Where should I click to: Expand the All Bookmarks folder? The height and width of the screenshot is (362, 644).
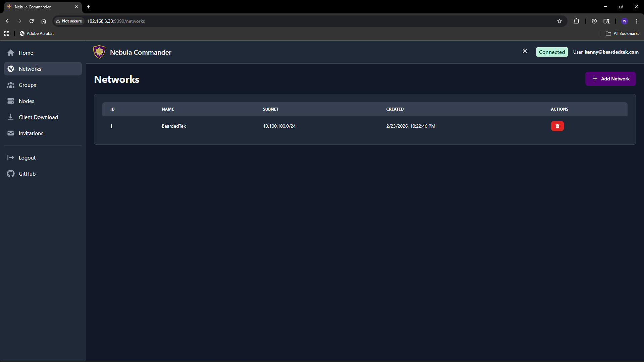tap(622, 33)
